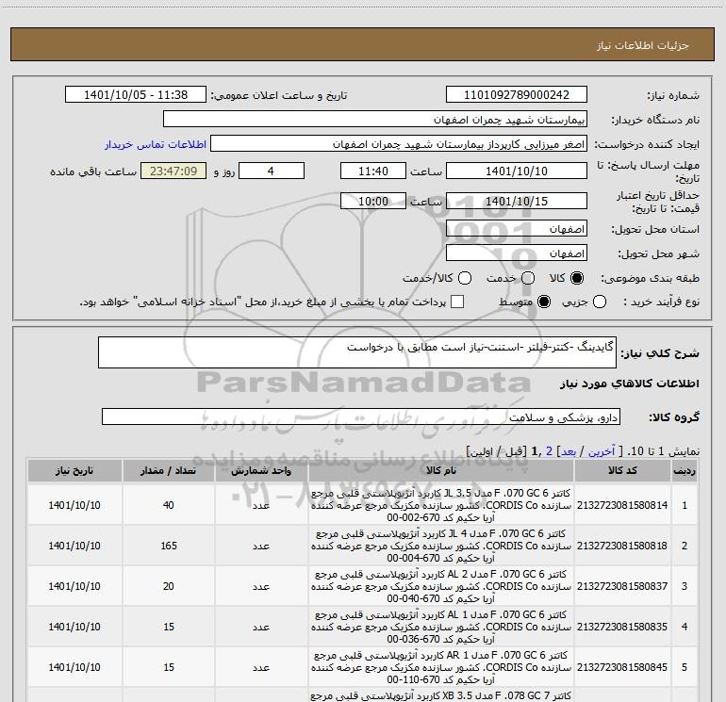Click the تعداد / مقدار column header
This screenshot has width=726, height=702.
(x=169, y=471)
